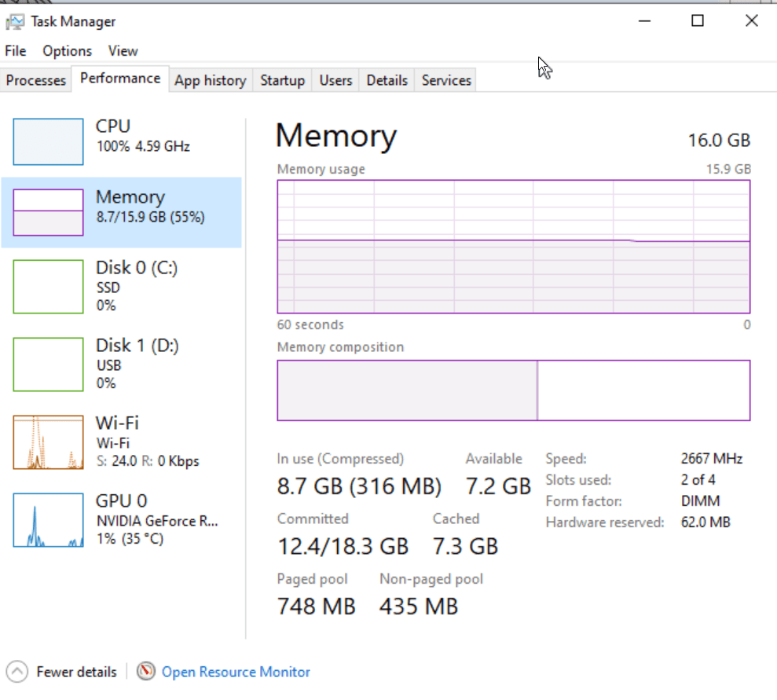Image resolution: width=777 pixels, height=700 pixels.
Task: Open the Services tab
Action: pyautogui.click(x=446, y=80)
